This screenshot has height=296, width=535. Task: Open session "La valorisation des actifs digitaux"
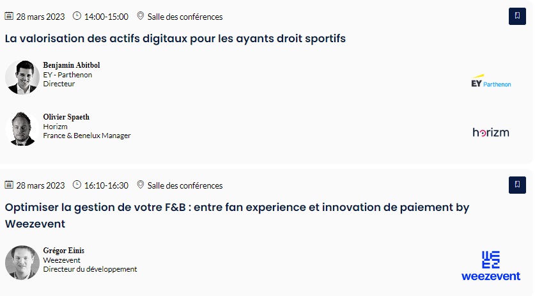[175, 38]
